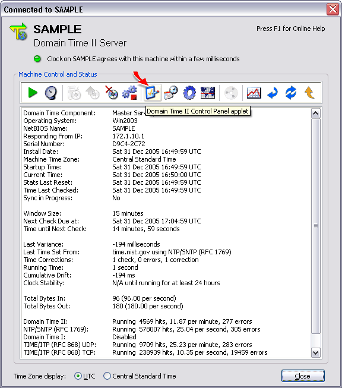Image resolution: width=342 pixels, height=388 pixels.
Task: Click '14 minutes, 59 seconds' value
Action: [146, 229]
